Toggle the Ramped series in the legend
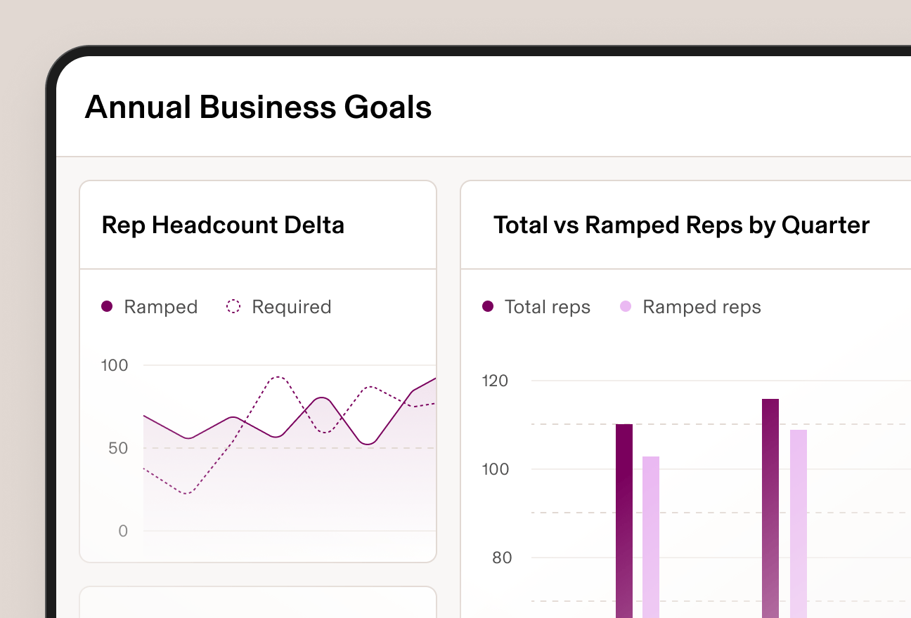 pyautogui.click(x=149, y=307)
